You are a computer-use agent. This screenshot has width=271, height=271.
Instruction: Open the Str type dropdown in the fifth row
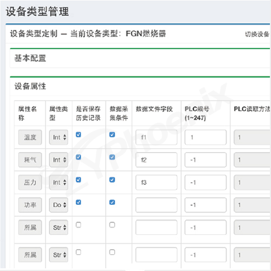59,227
